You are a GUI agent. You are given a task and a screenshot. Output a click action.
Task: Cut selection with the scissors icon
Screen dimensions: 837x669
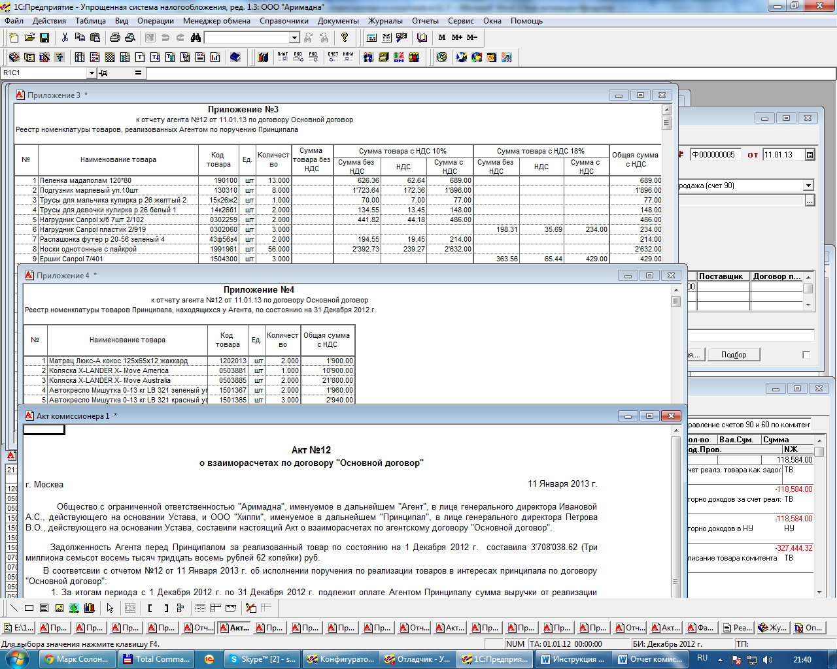pos(65,38)
